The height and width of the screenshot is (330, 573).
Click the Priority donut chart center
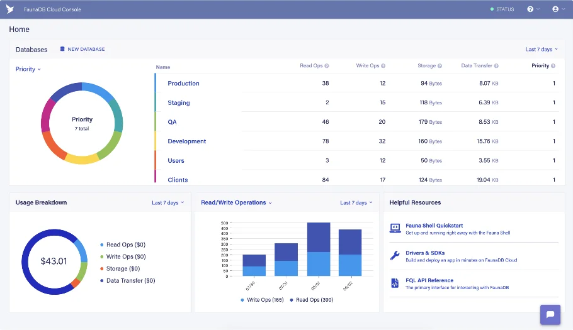[82, 123]
